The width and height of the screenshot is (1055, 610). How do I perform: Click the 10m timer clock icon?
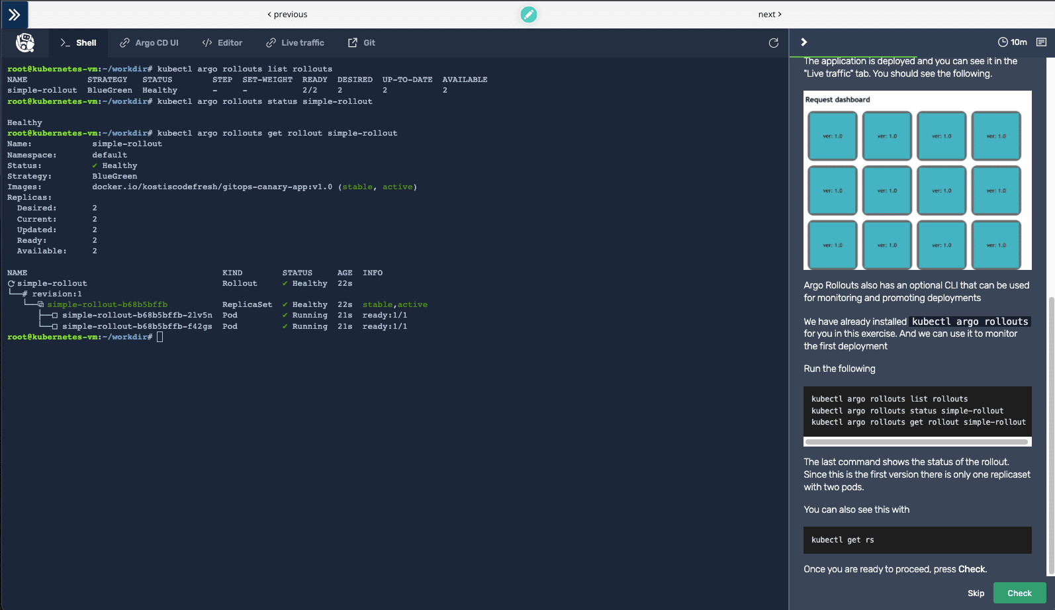[1003, 42]
